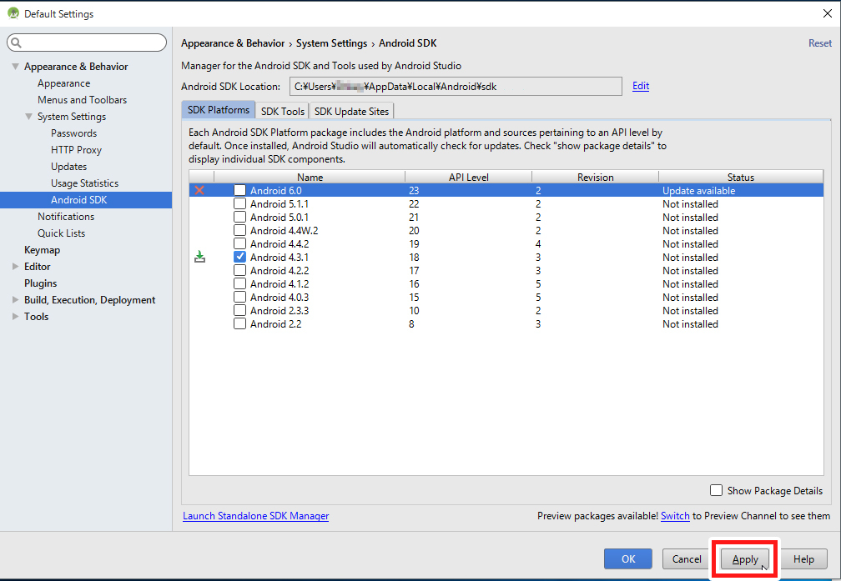Click the Cancel button
Screen dimensions: 841x581
(x=687, y=559)
